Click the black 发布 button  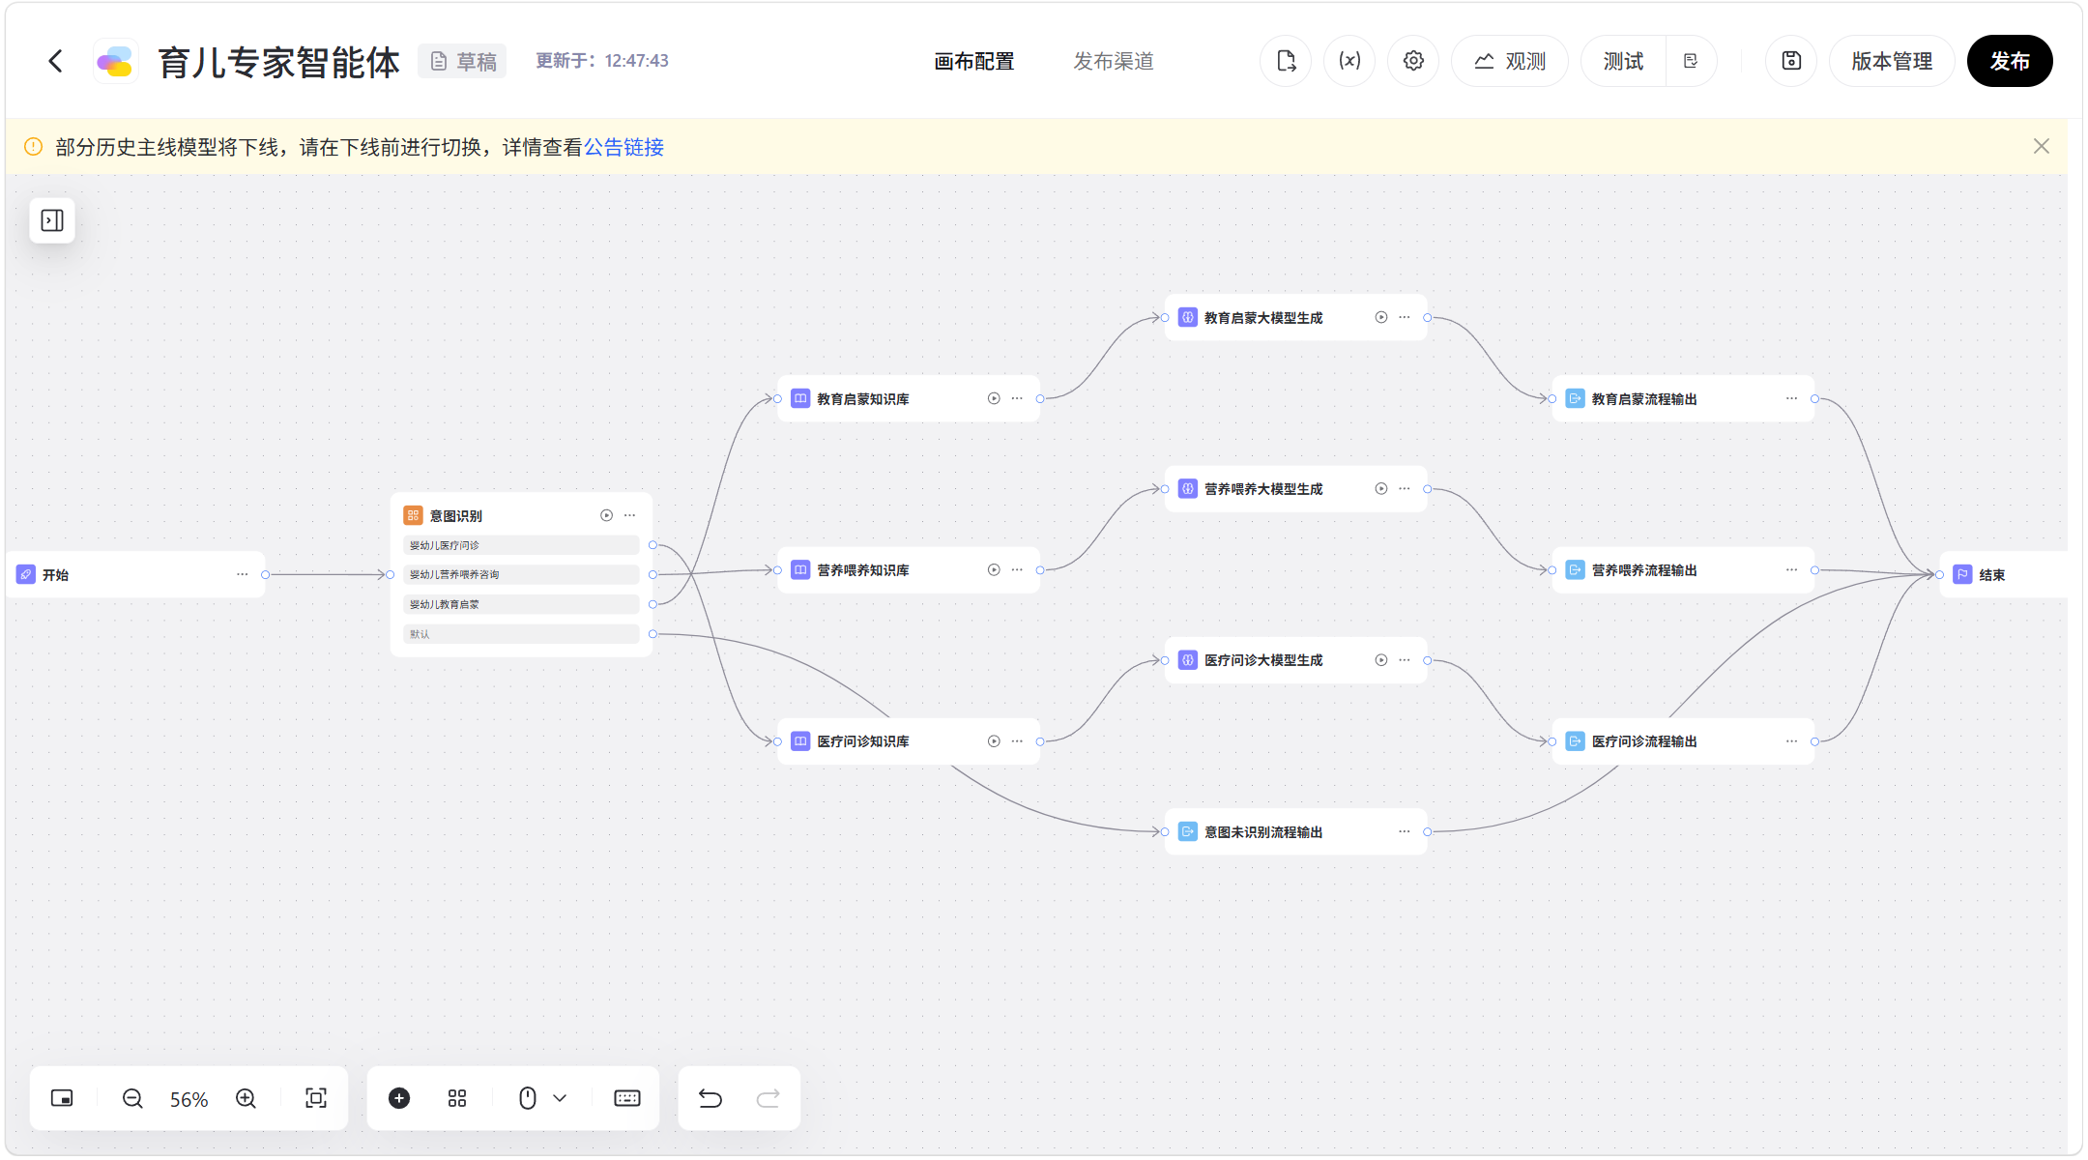click(2010, 61)
